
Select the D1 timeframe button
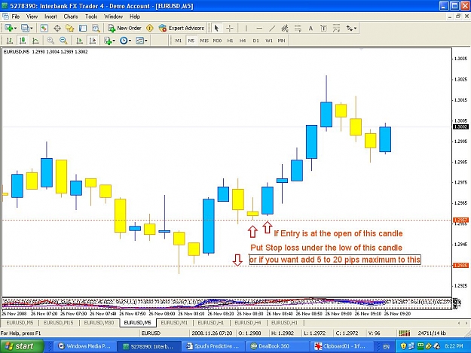point(256,41)
